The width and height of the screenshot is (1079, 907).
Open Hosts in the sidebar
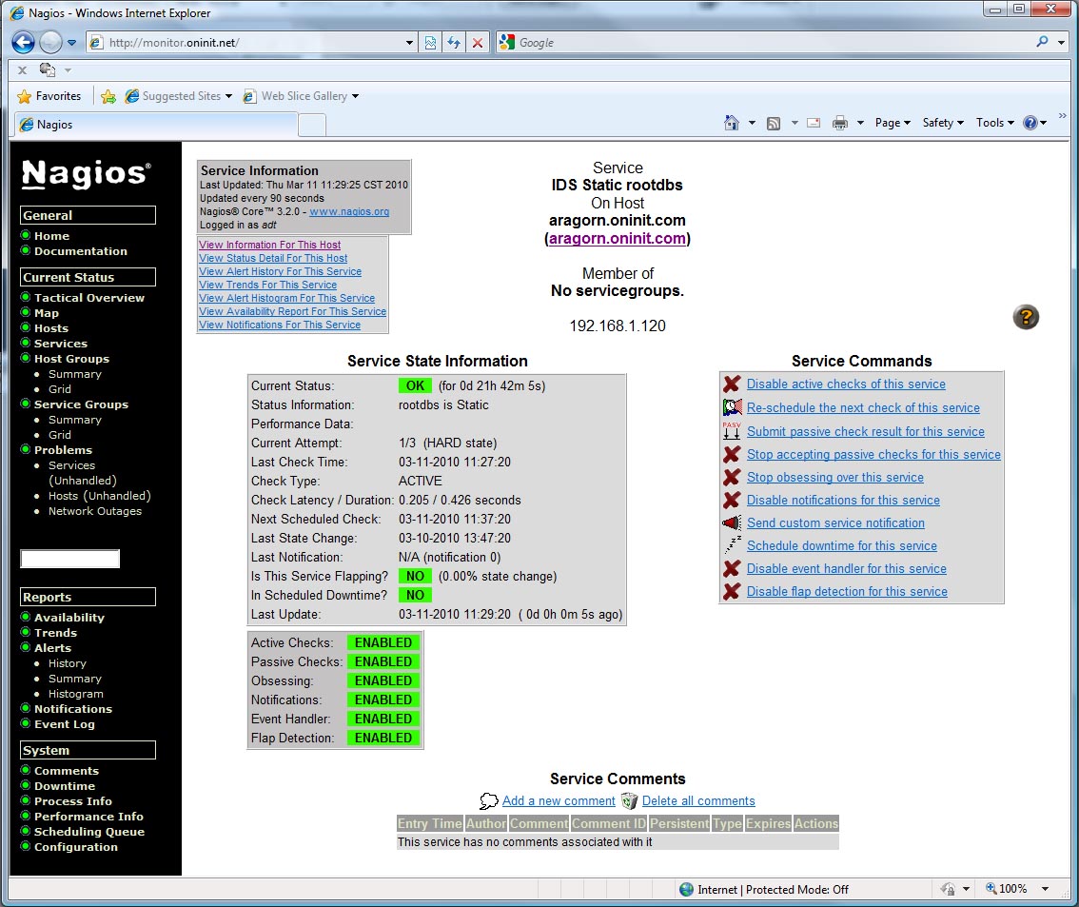click(51, 328)
